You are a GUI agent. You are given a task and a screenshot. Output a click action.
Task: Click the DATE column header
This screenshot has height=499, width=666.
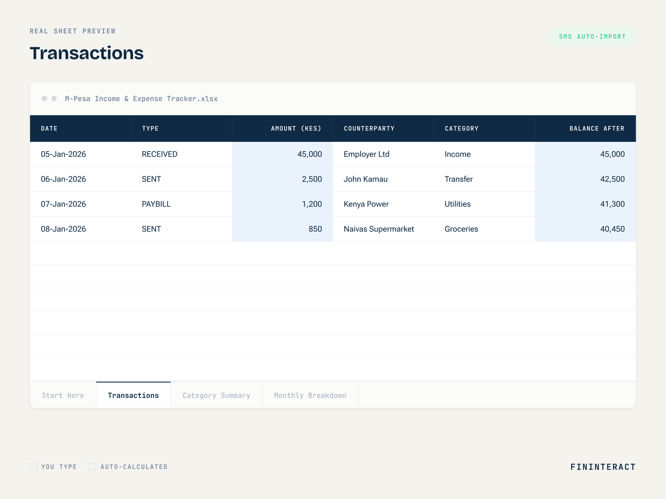tap(80, 128)
